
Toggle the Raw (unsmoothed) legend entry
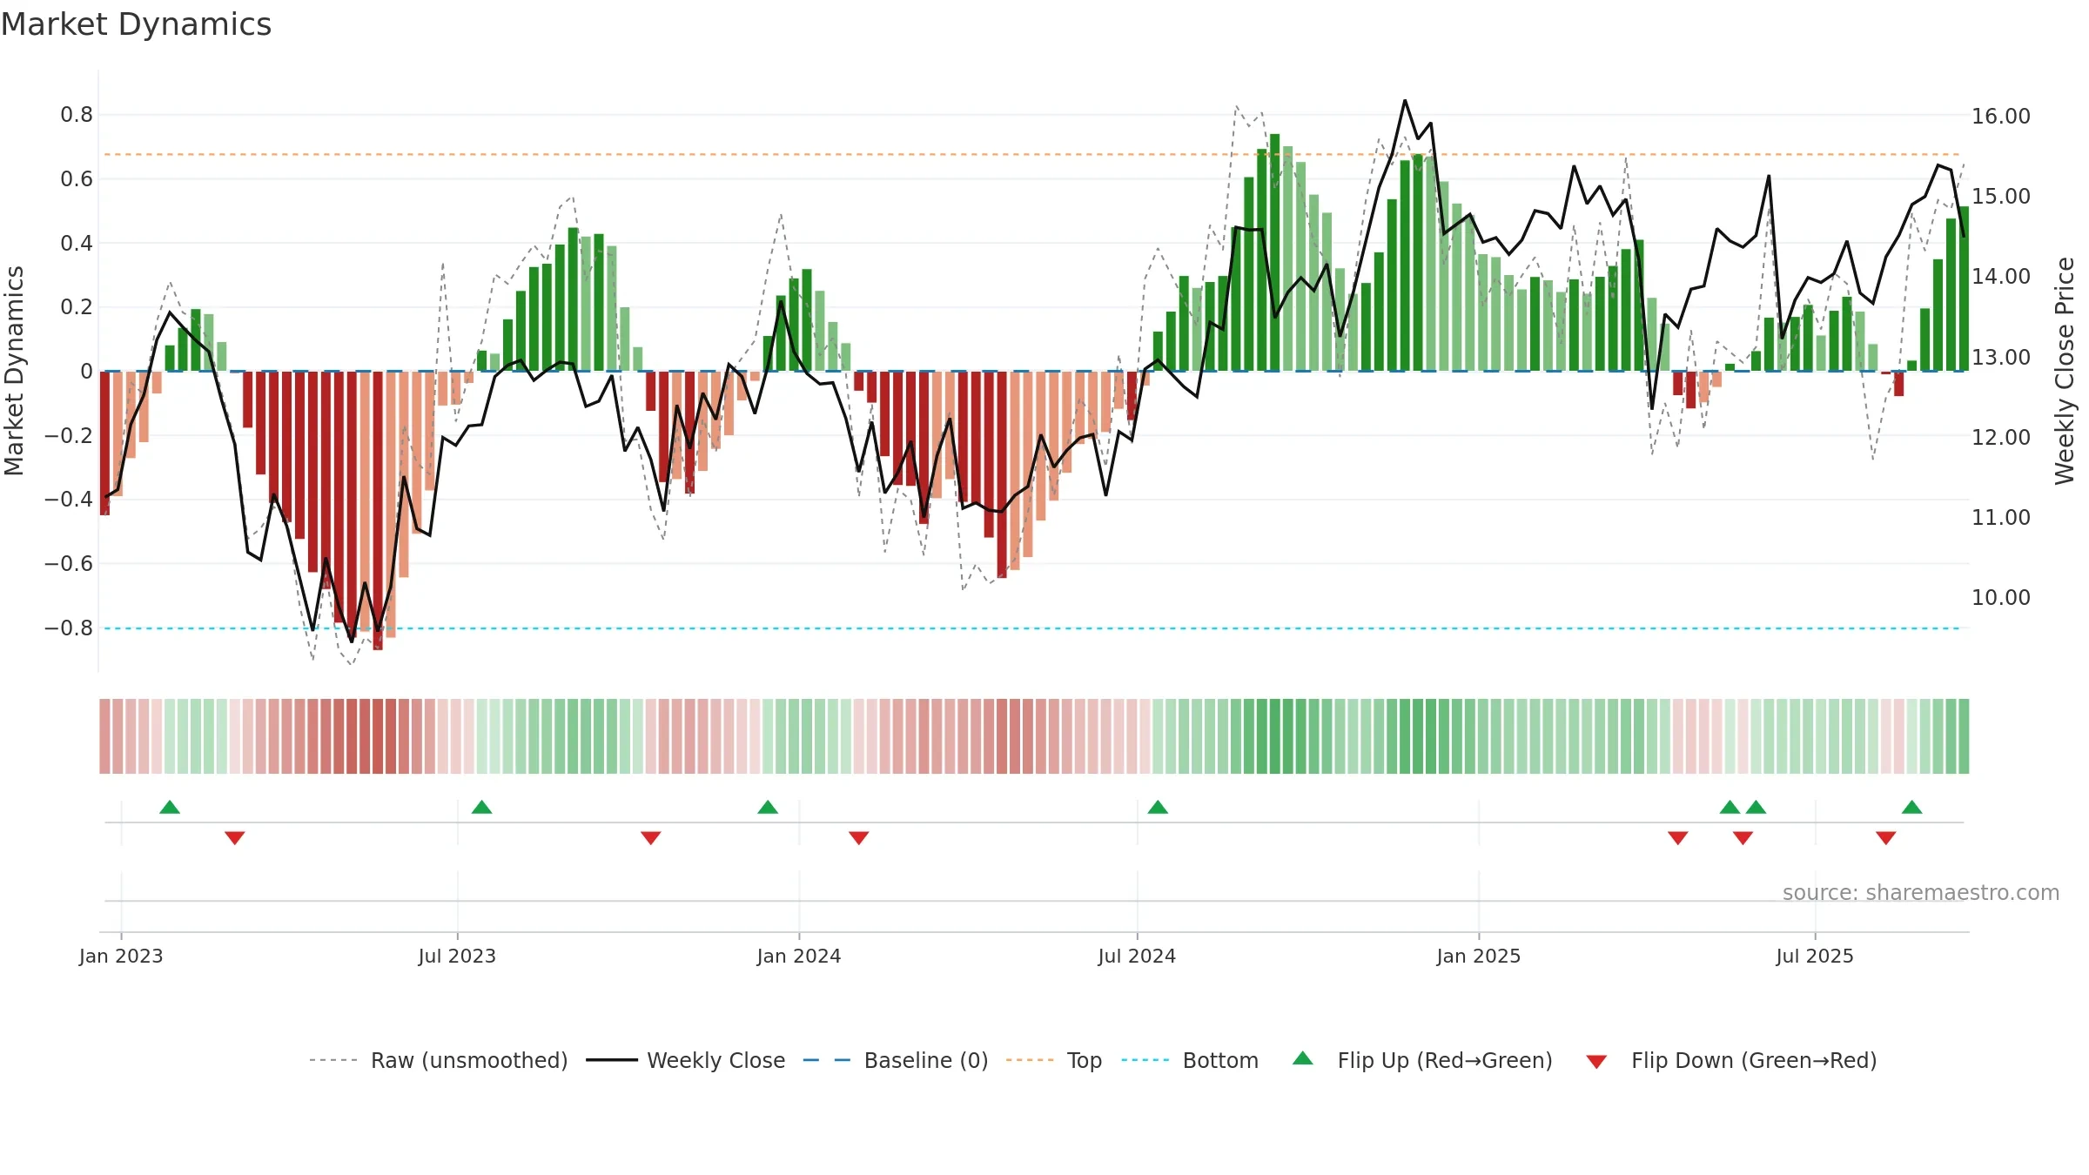point(439,1060)
